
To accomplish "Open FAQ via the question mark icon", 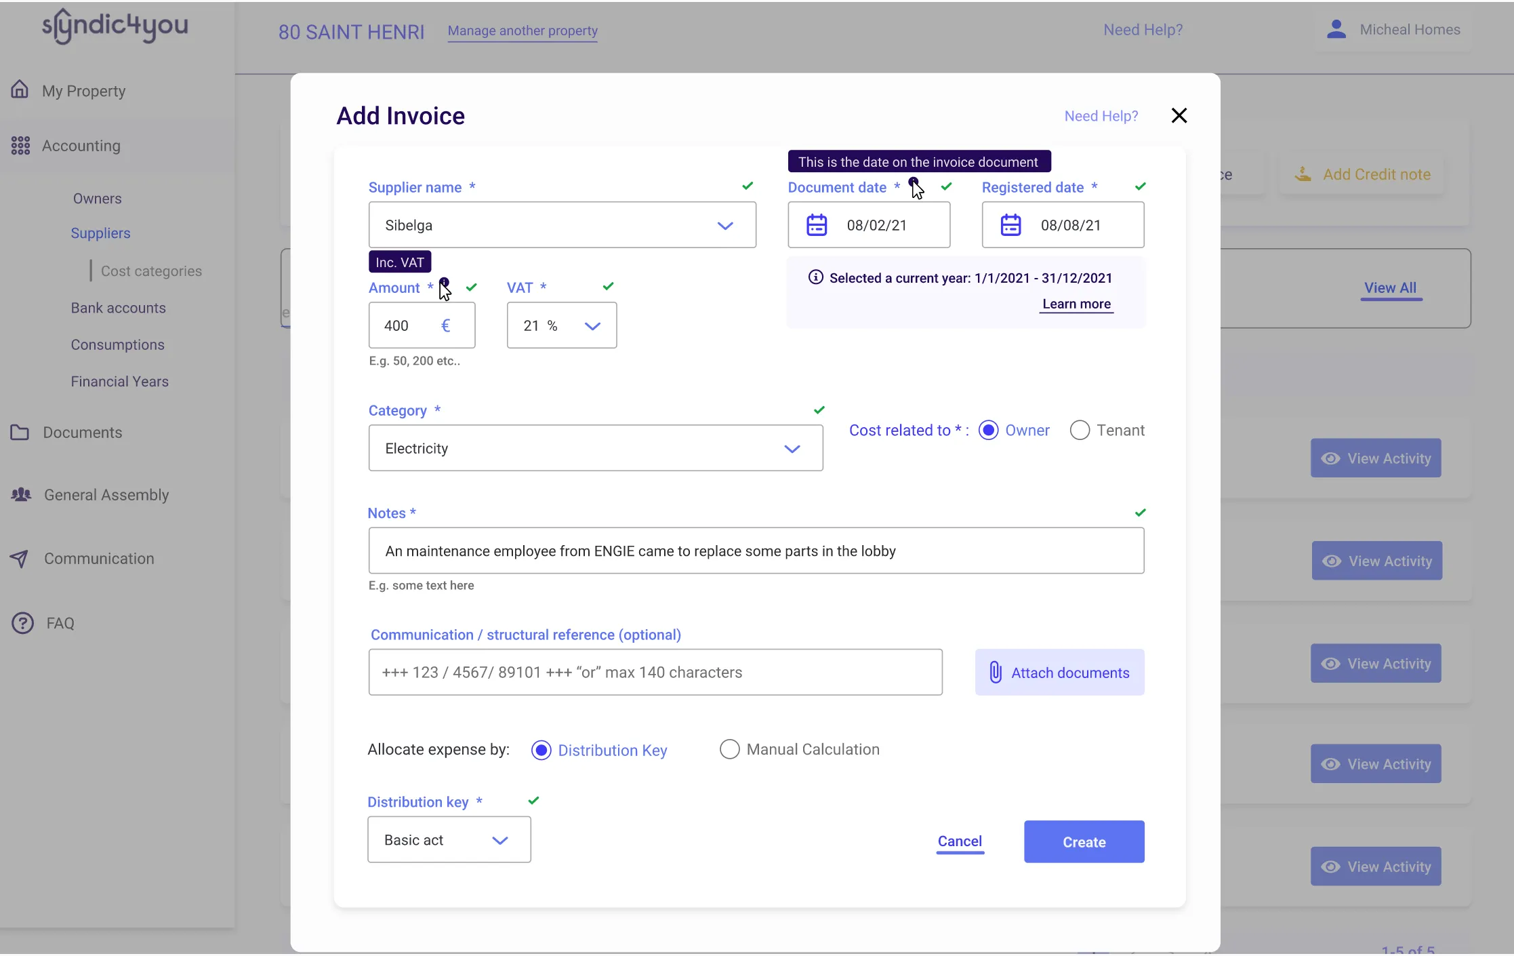I will 21,622.
